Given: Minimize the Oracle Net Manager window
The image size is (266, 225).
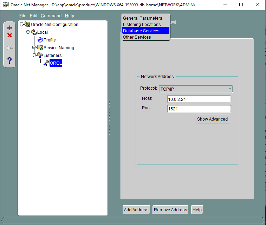Looking at the screenshot, I should (x=225, y=5).
